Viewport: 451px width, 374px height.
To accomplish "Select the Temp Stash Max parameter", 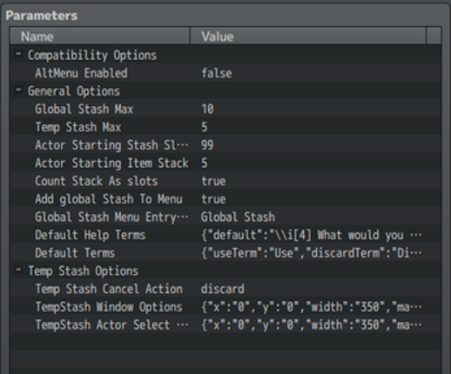I will (x=78, y=127).
